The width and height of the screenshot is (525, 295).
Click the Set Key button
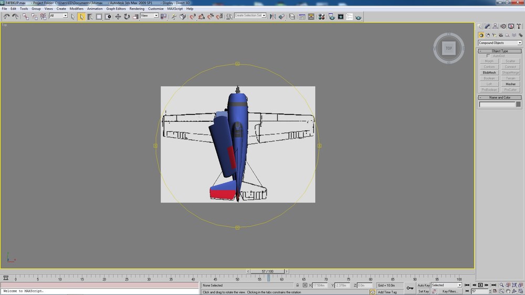point(424,291)
